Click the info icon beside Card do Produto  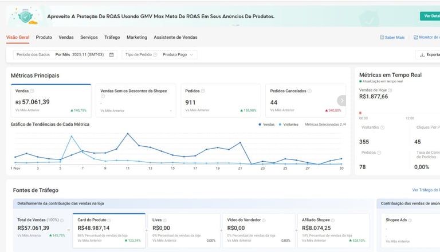(109, 220)
